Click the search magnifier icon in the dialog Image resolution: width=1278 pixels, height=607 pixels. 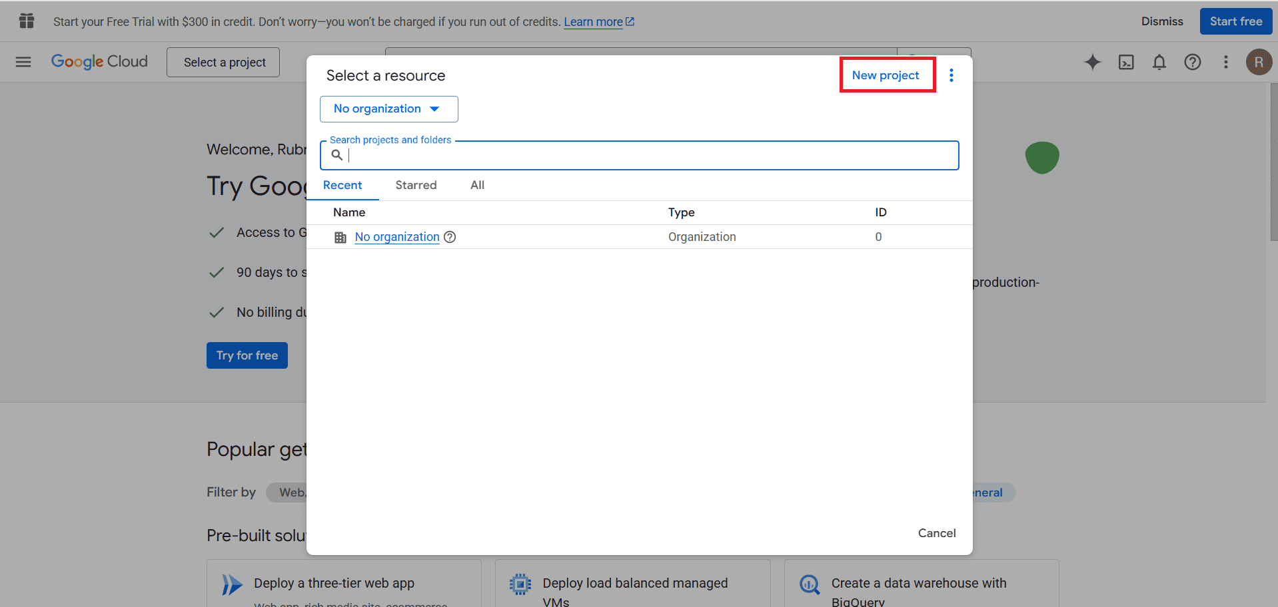click(x=337, y=155)
